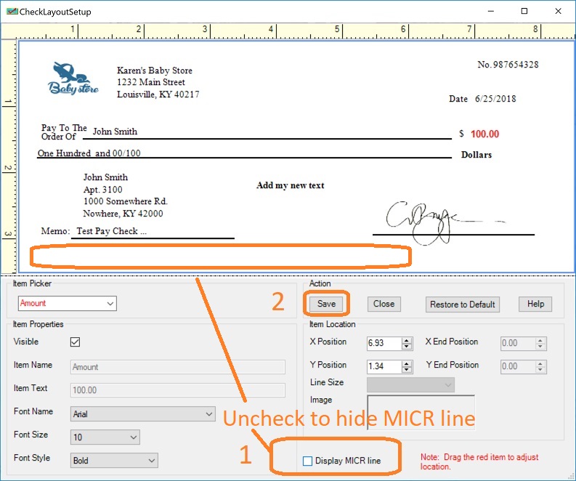Image resolution: width=576 pixels, height=481 pixels.
Task: Select the 'Memo:' label on check
Action: pyautogui.click(x=55, y=231)
